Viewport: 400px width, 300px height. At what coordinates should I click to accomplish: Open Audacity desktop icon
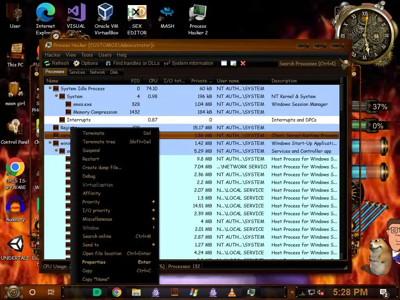(x=15, y=209)
